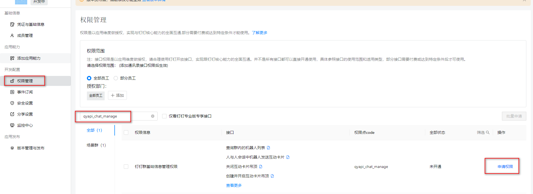
Task: Click the 权限范围 section heading
Action: [96, 51]
